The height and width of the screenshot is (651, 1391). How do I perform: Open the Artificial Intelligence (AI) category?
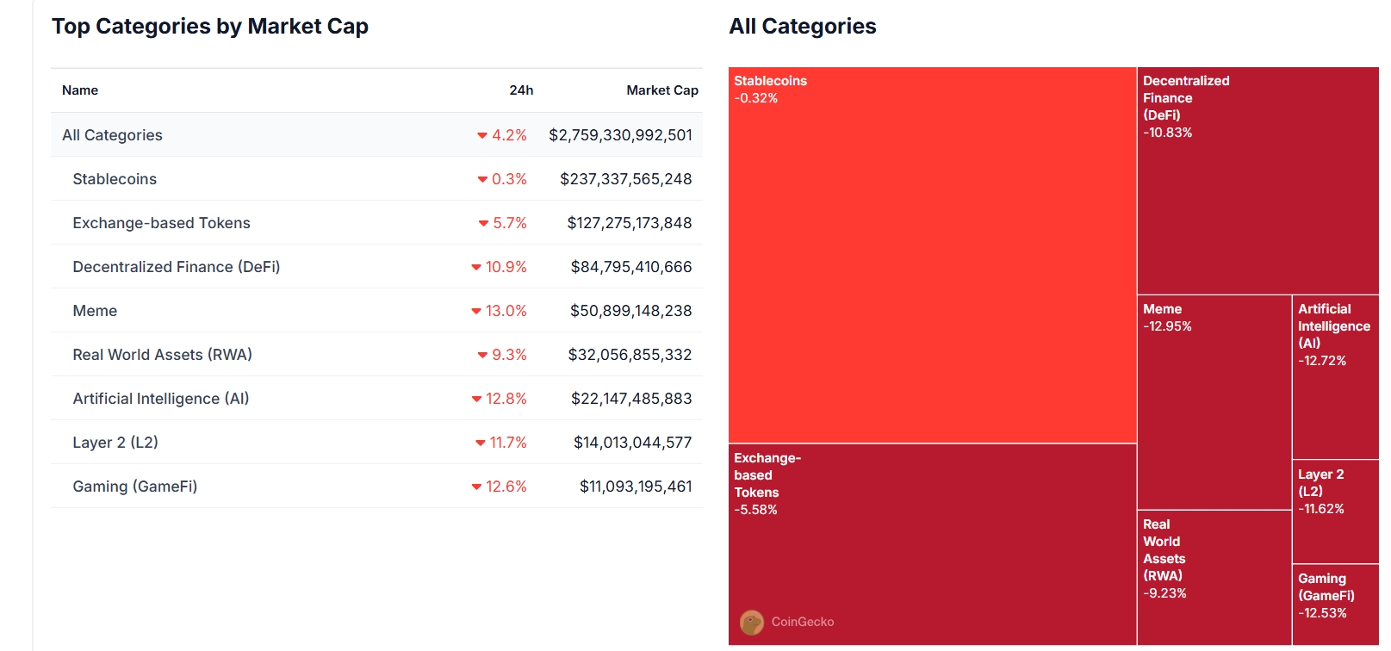pyautogui.click(x=160, y=399)
